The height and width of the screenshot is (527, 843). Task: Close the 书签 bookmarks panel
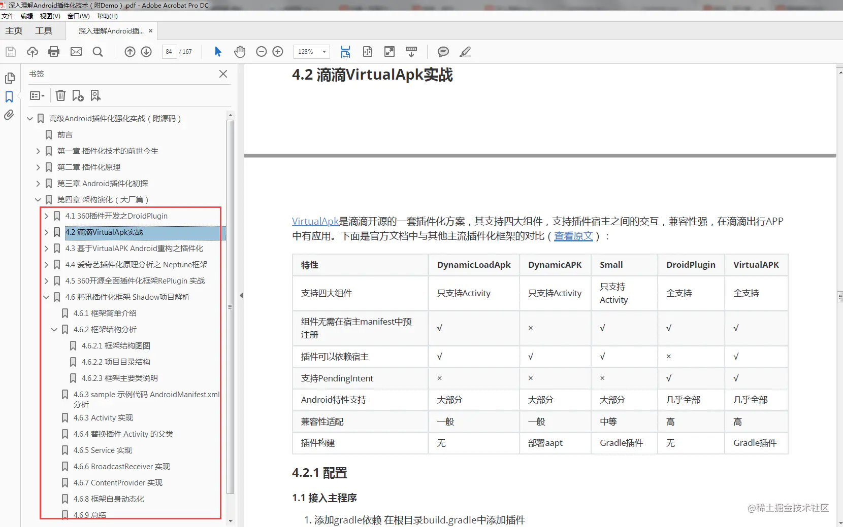[223, 74]
